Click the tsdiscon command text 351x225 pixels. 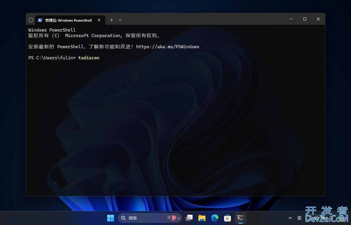(89, 58)
